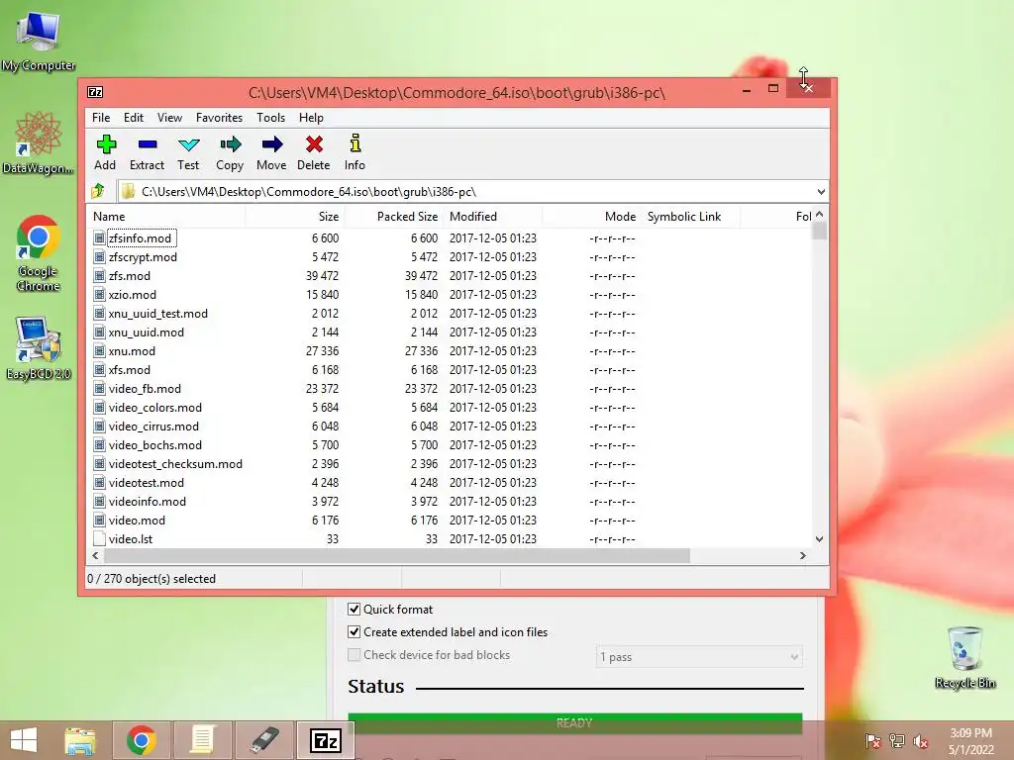Select the video_cirrus.mod file
This screenshot has height=760, width=1014.
[153, 426]
